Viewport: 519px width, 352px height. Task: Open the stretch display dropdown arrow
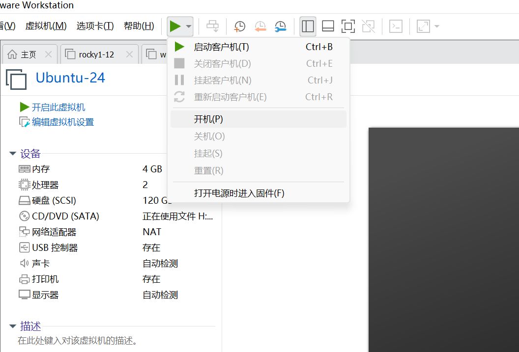click(x=437, y=26)
